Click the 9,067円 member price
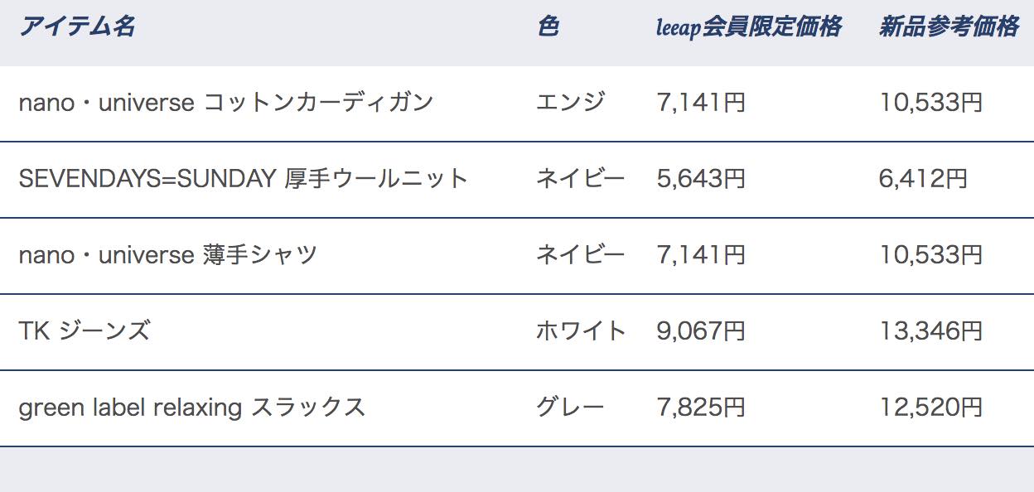The image size is (1034, 492). [701, 330]
